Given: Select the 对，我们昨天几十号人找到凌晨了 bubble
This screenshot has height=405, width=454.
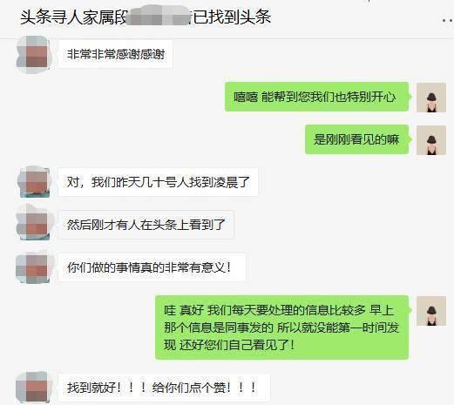Looking at the screenshot, I should point(158,182).
